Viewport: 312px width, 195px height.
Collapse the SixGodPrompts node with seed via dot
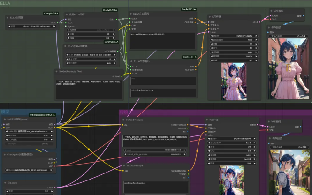pos(123,120)
